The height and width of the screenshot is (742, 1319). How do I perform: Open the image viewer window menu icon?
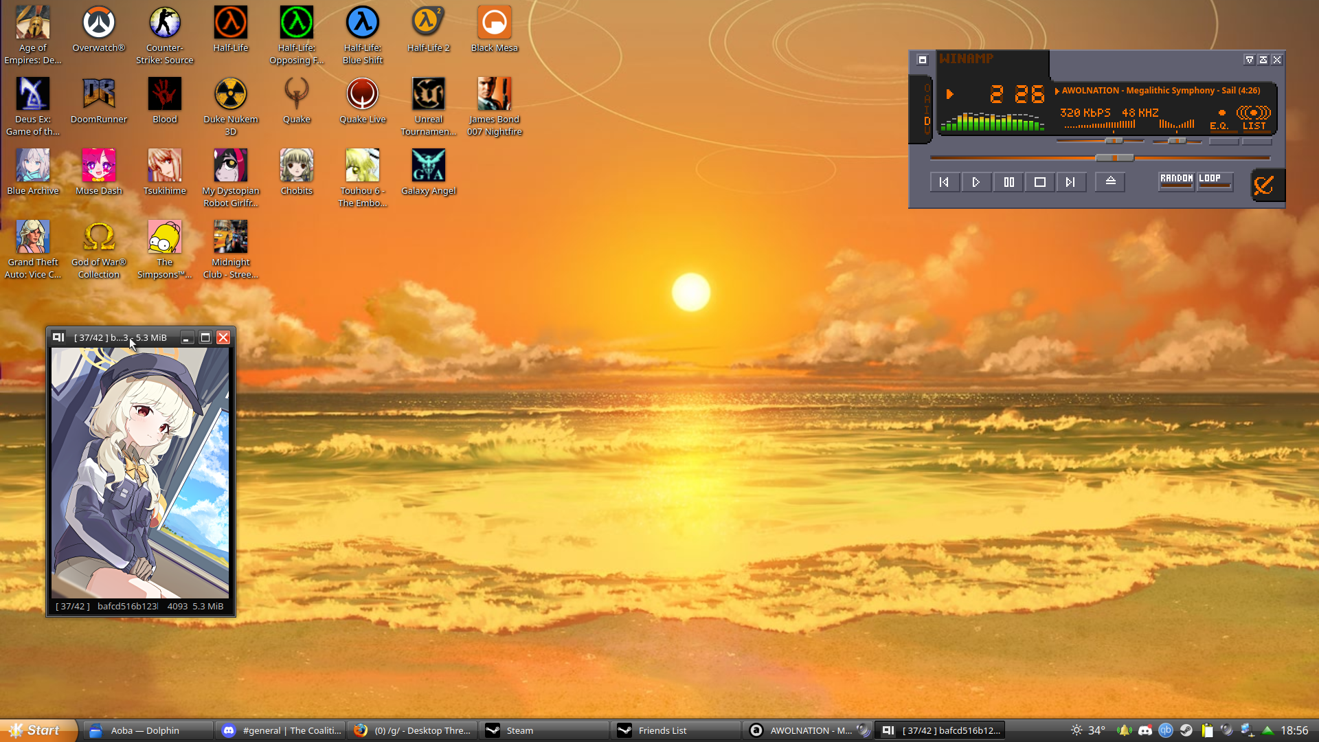[58, 337]
